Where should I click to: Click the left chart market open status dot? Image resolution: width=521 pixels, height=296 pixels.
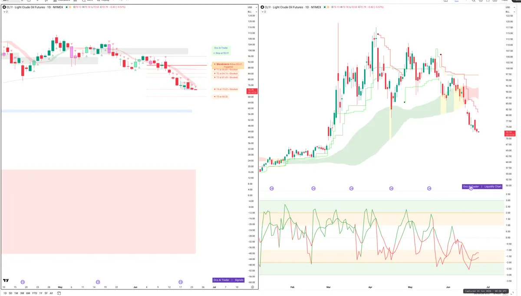(x=66, y=7)
